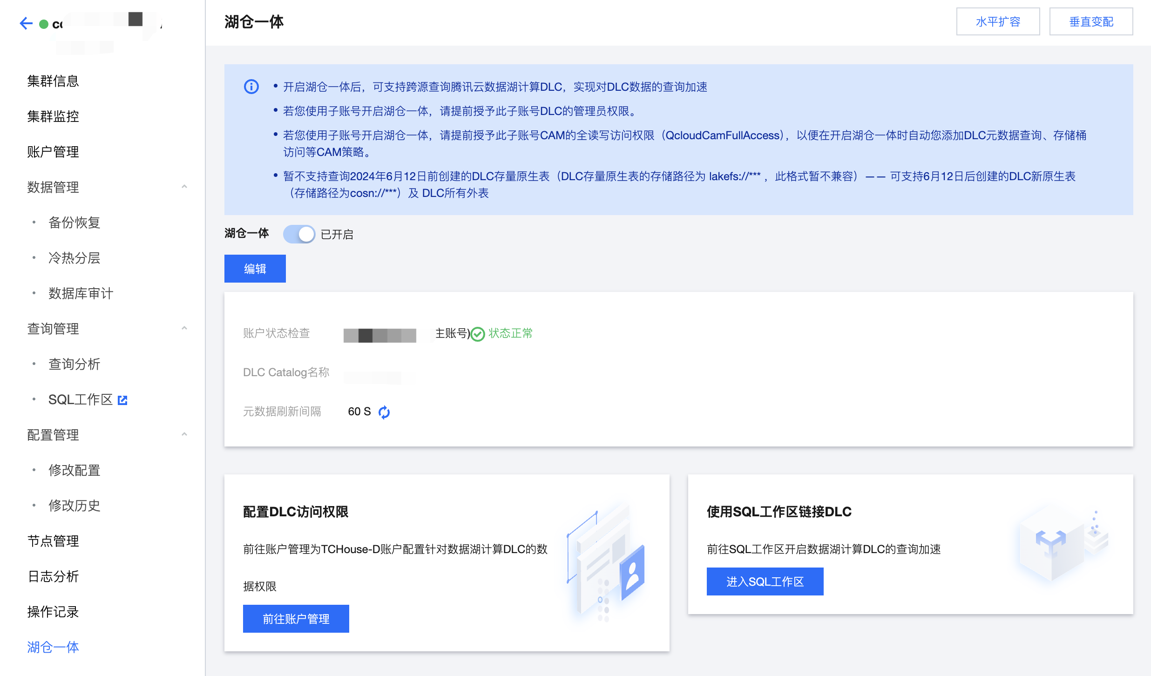Collapse the 配置管理 menu section
The width and height of the screenshot is (1151, 676).
[184, 435]
